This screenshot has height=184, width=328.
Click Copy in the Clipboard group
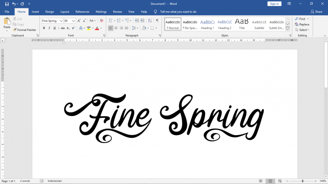[18, 24]
